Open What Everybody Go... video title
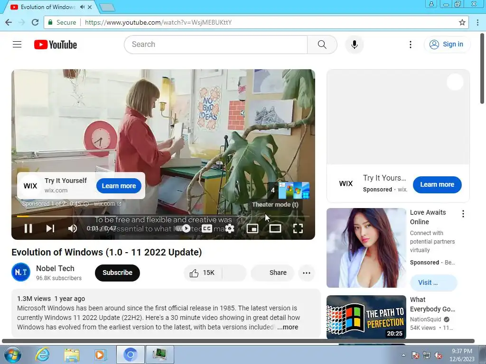486x364 pixels. (x=433, y=304)
